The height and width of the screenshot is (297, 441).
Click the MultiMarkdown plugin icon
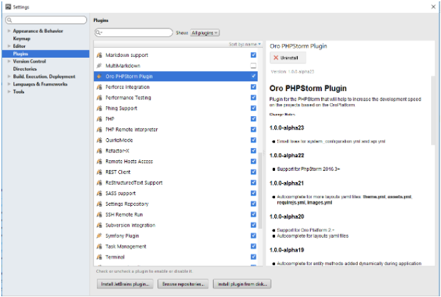coord(99,66)
